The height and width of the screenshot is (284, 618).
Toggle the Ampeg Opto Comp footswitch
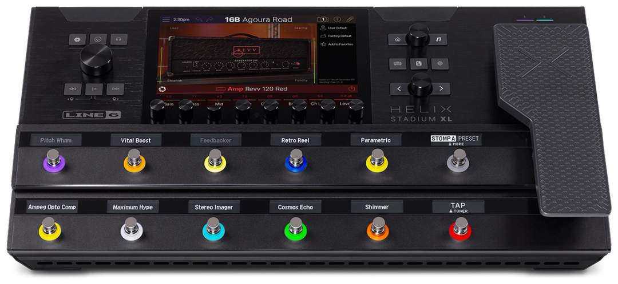pyautogui.click(x=49, y=229)
